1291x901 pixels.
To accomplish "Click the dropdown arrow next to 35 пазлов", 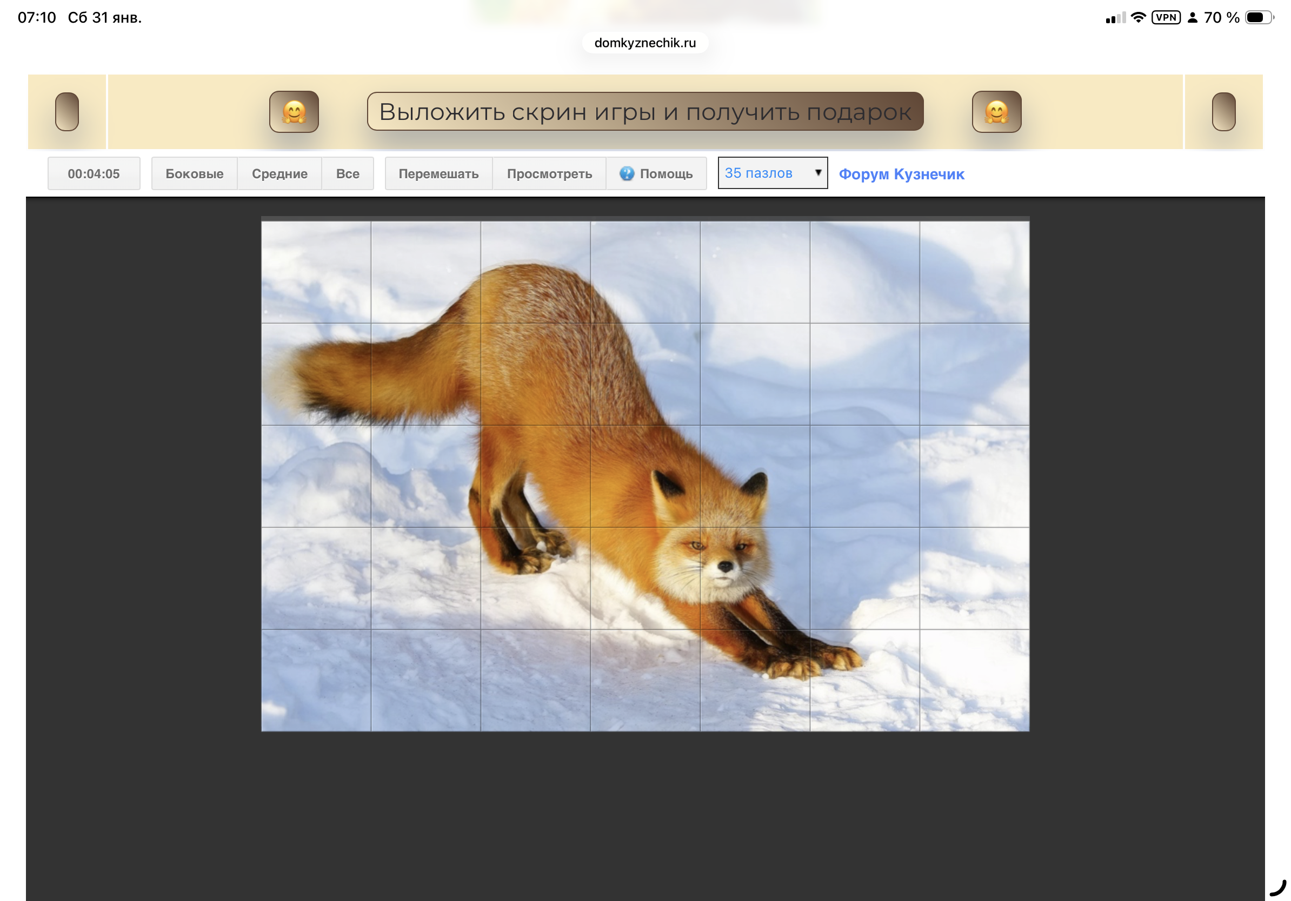I will tap(818, 173).
